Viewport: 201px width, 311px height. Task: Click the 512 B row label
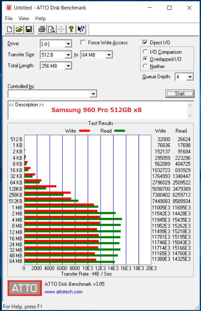point(16,139)
